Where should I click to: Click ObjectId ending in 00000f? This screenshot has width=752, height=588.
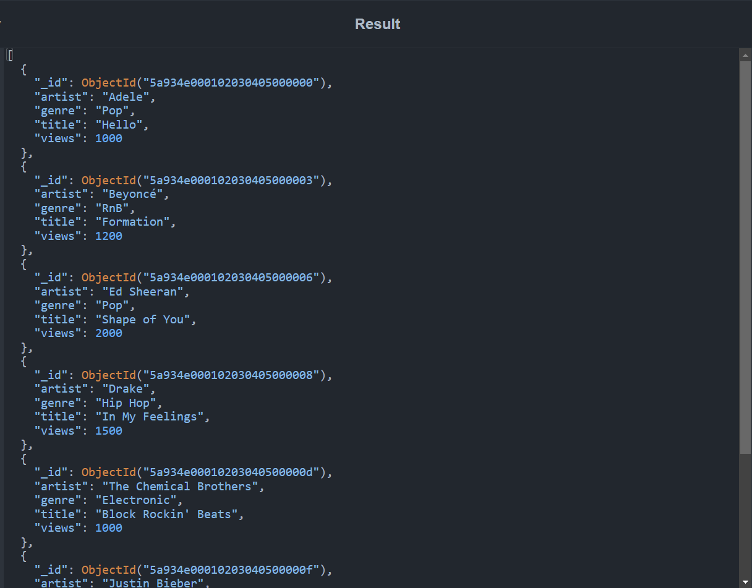click(207, 570)
